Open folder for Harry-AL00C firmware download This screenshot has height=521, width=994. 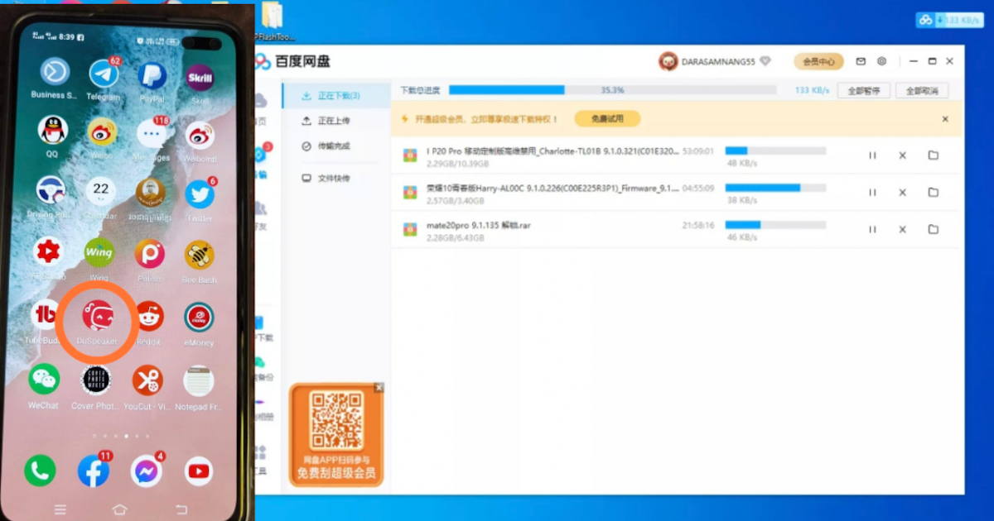click(934, 193)
